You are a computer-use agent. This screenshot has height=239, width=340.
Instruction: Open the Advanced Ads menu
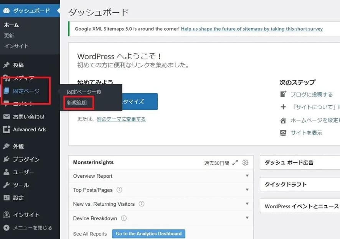[30, 129]
